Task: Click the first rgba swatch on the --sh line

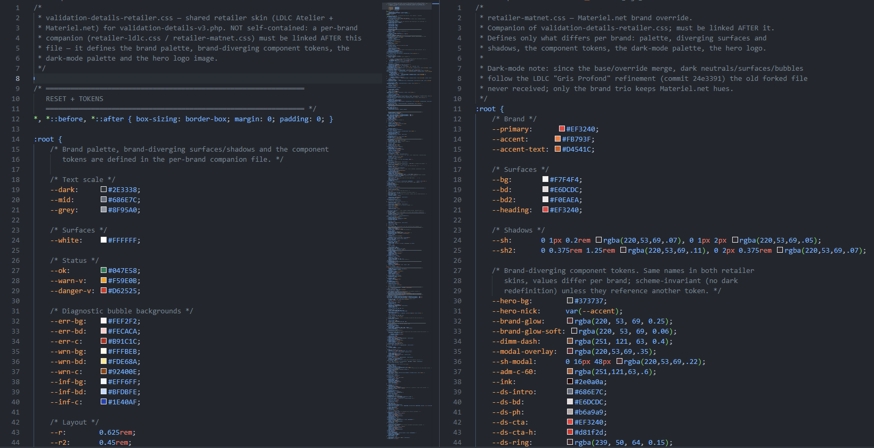Action: point(598,240)
